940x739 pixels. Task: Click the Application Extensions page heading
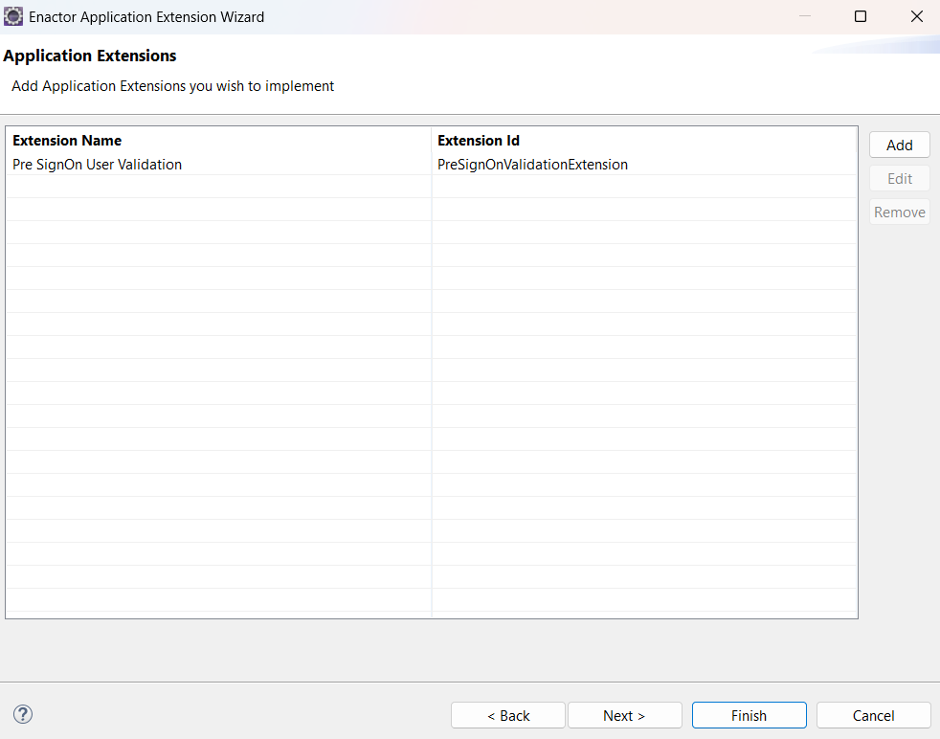click(x=90, y=56)
